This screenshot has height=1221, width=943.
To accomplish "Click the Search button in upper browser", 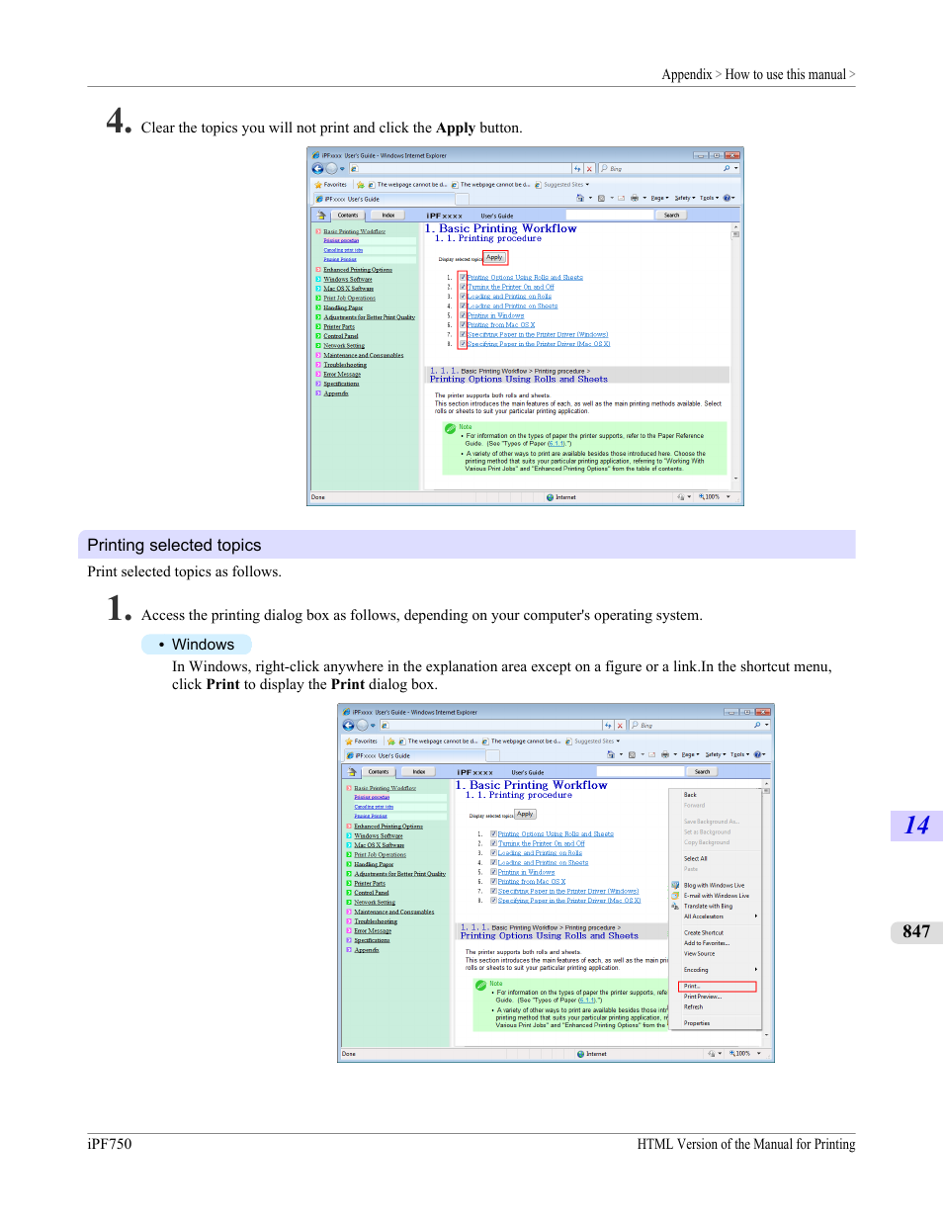I will coord(672,215).
